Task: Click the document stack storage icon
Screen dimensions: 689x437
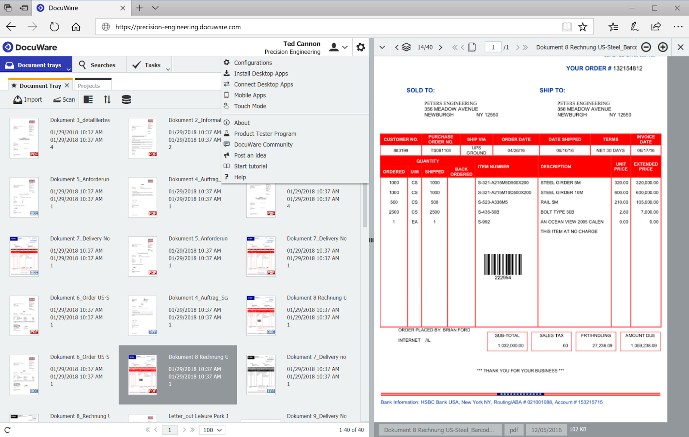Action: (126, 99)
